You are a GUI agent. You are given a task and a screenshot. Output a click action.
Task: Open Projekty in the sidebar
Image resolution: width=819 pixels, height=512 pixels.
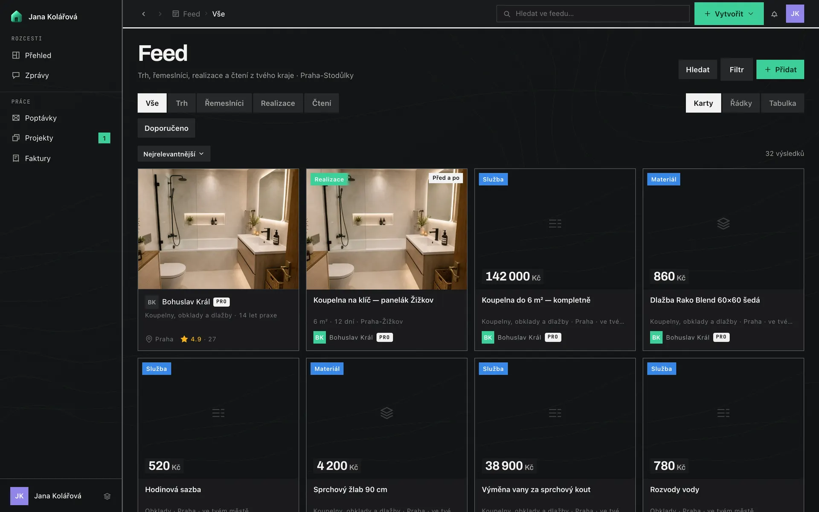point(61,138)
